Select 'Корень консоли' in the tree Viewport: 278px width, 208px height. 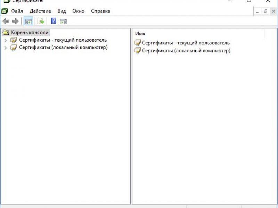(30, 33)
